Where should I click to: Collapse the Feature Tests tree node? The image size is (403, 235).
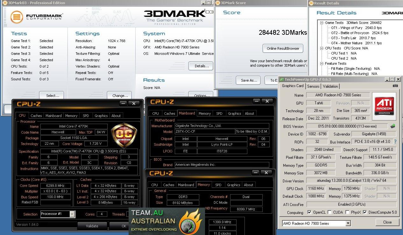click(322, 64)
